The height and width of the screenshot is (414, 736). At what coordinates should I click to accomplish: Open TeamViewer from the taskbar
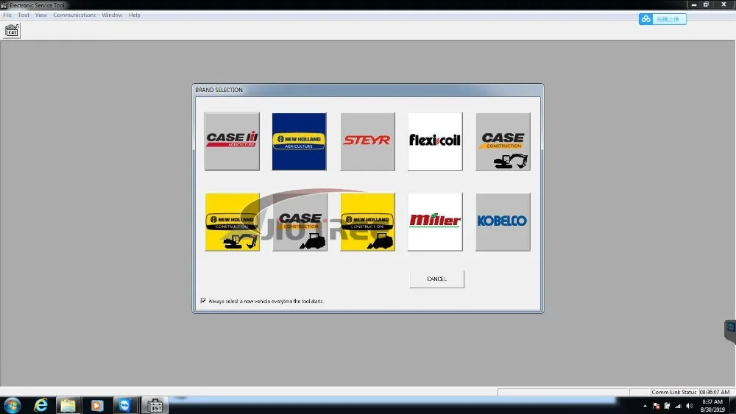click(x=124, y=405)
